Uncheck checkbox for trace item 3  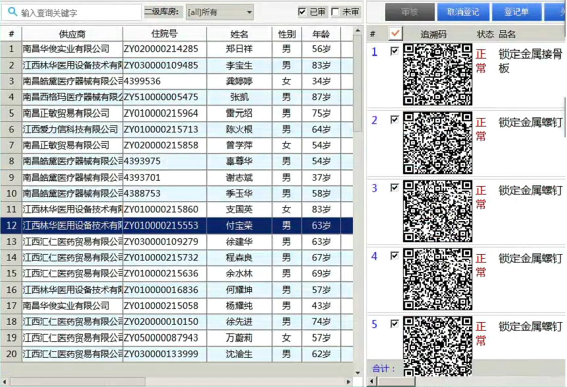pos(394,187)
